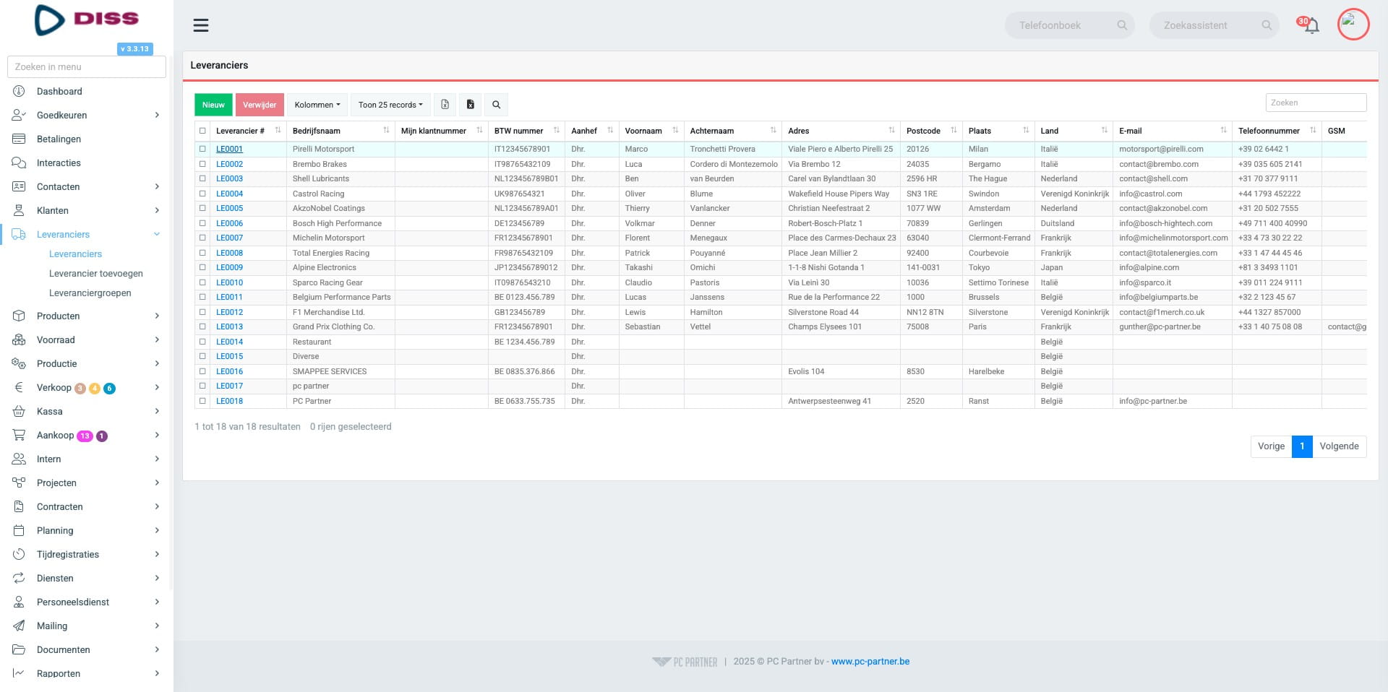This screenshot has height=692, width=1388.
Task: Open supplier link LE0002
Action: (x=229, y=164)
